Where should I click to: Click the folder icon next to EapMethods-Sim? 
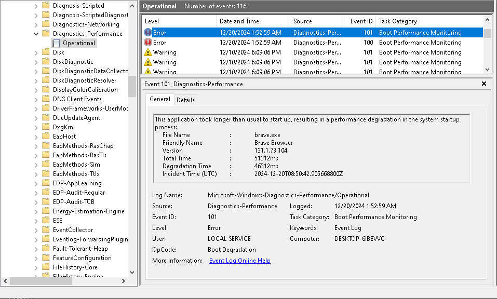pyautogui.click(x=46, y=164)
